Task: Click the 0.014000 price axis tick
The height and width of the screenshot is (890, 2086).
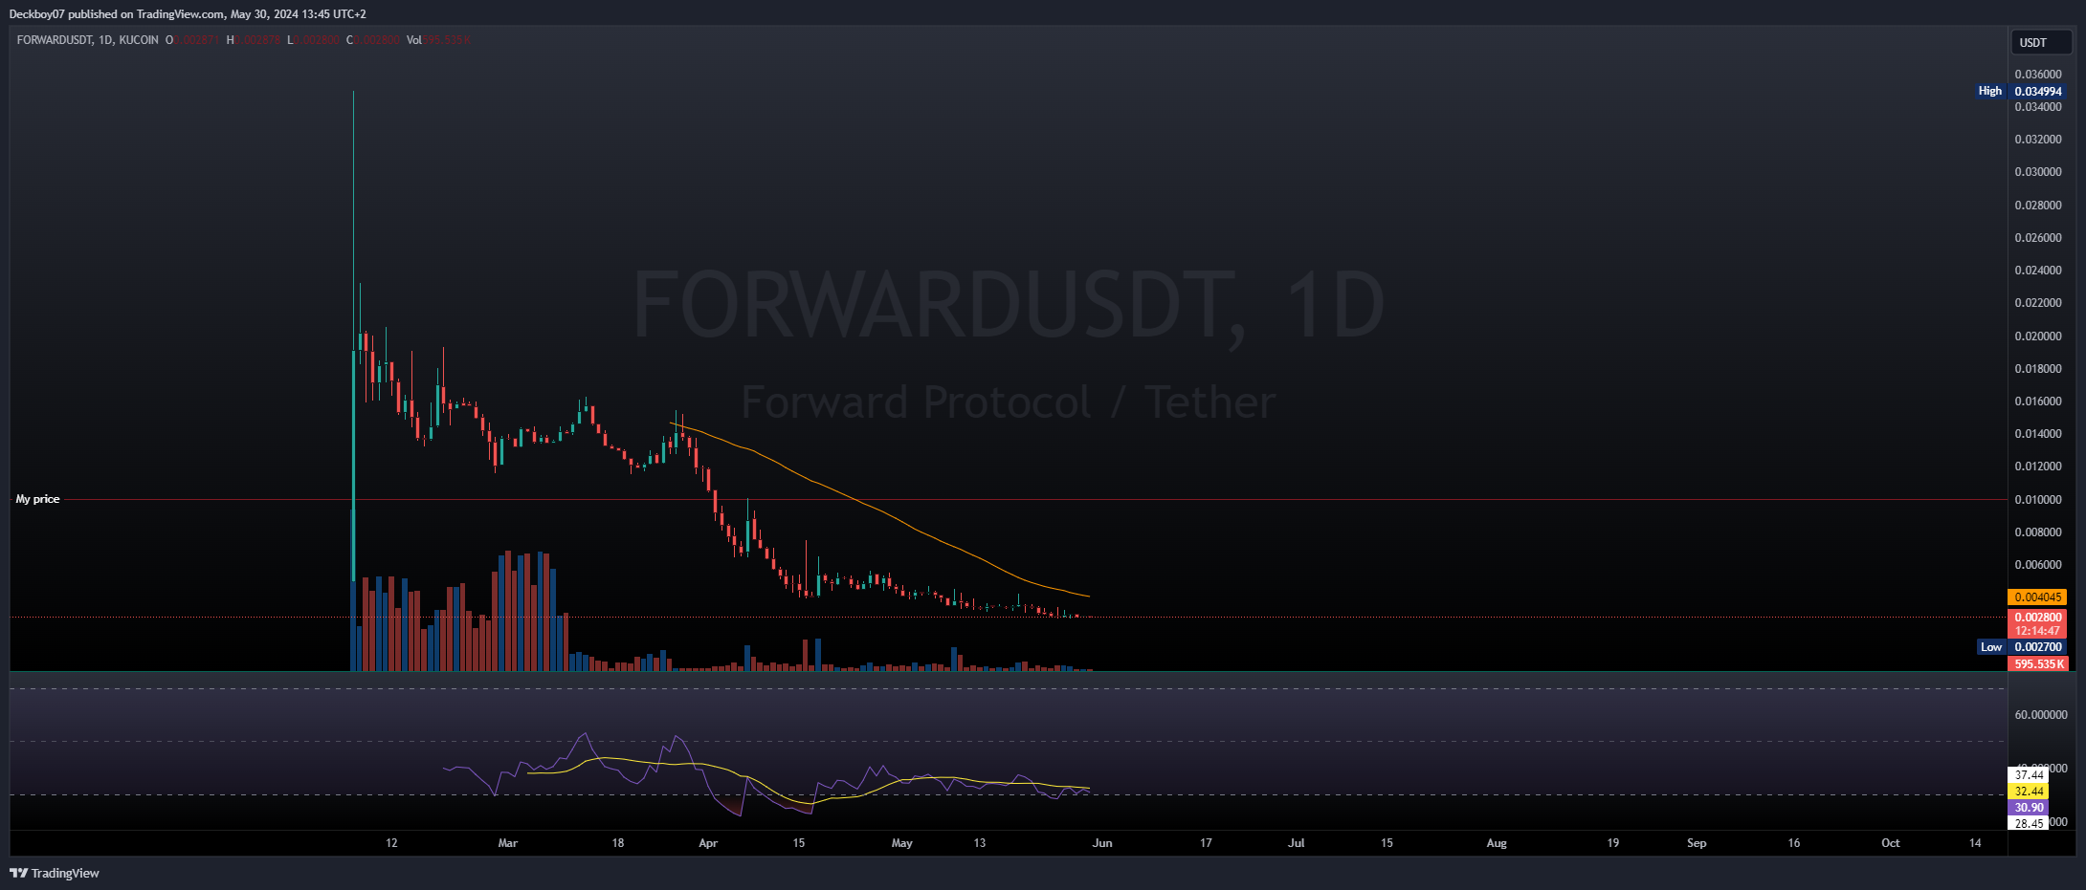Action: click(2038, 434)
